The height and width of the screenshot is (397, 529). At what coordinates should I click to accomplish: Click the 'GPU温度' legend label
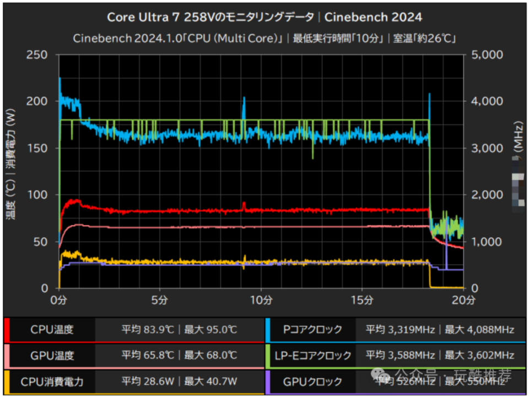pyautogui.click(x=52, y=356)
